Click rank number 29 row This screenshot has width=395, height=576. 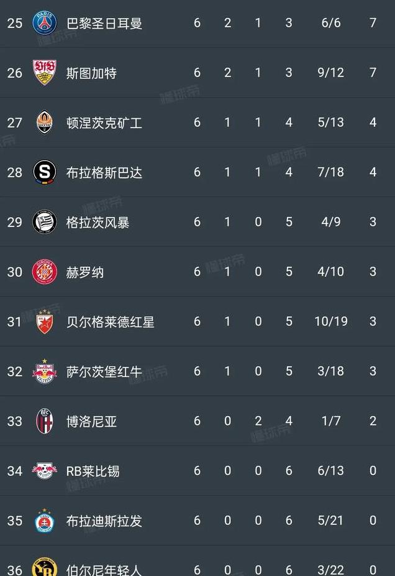click(x=14, y=222)
